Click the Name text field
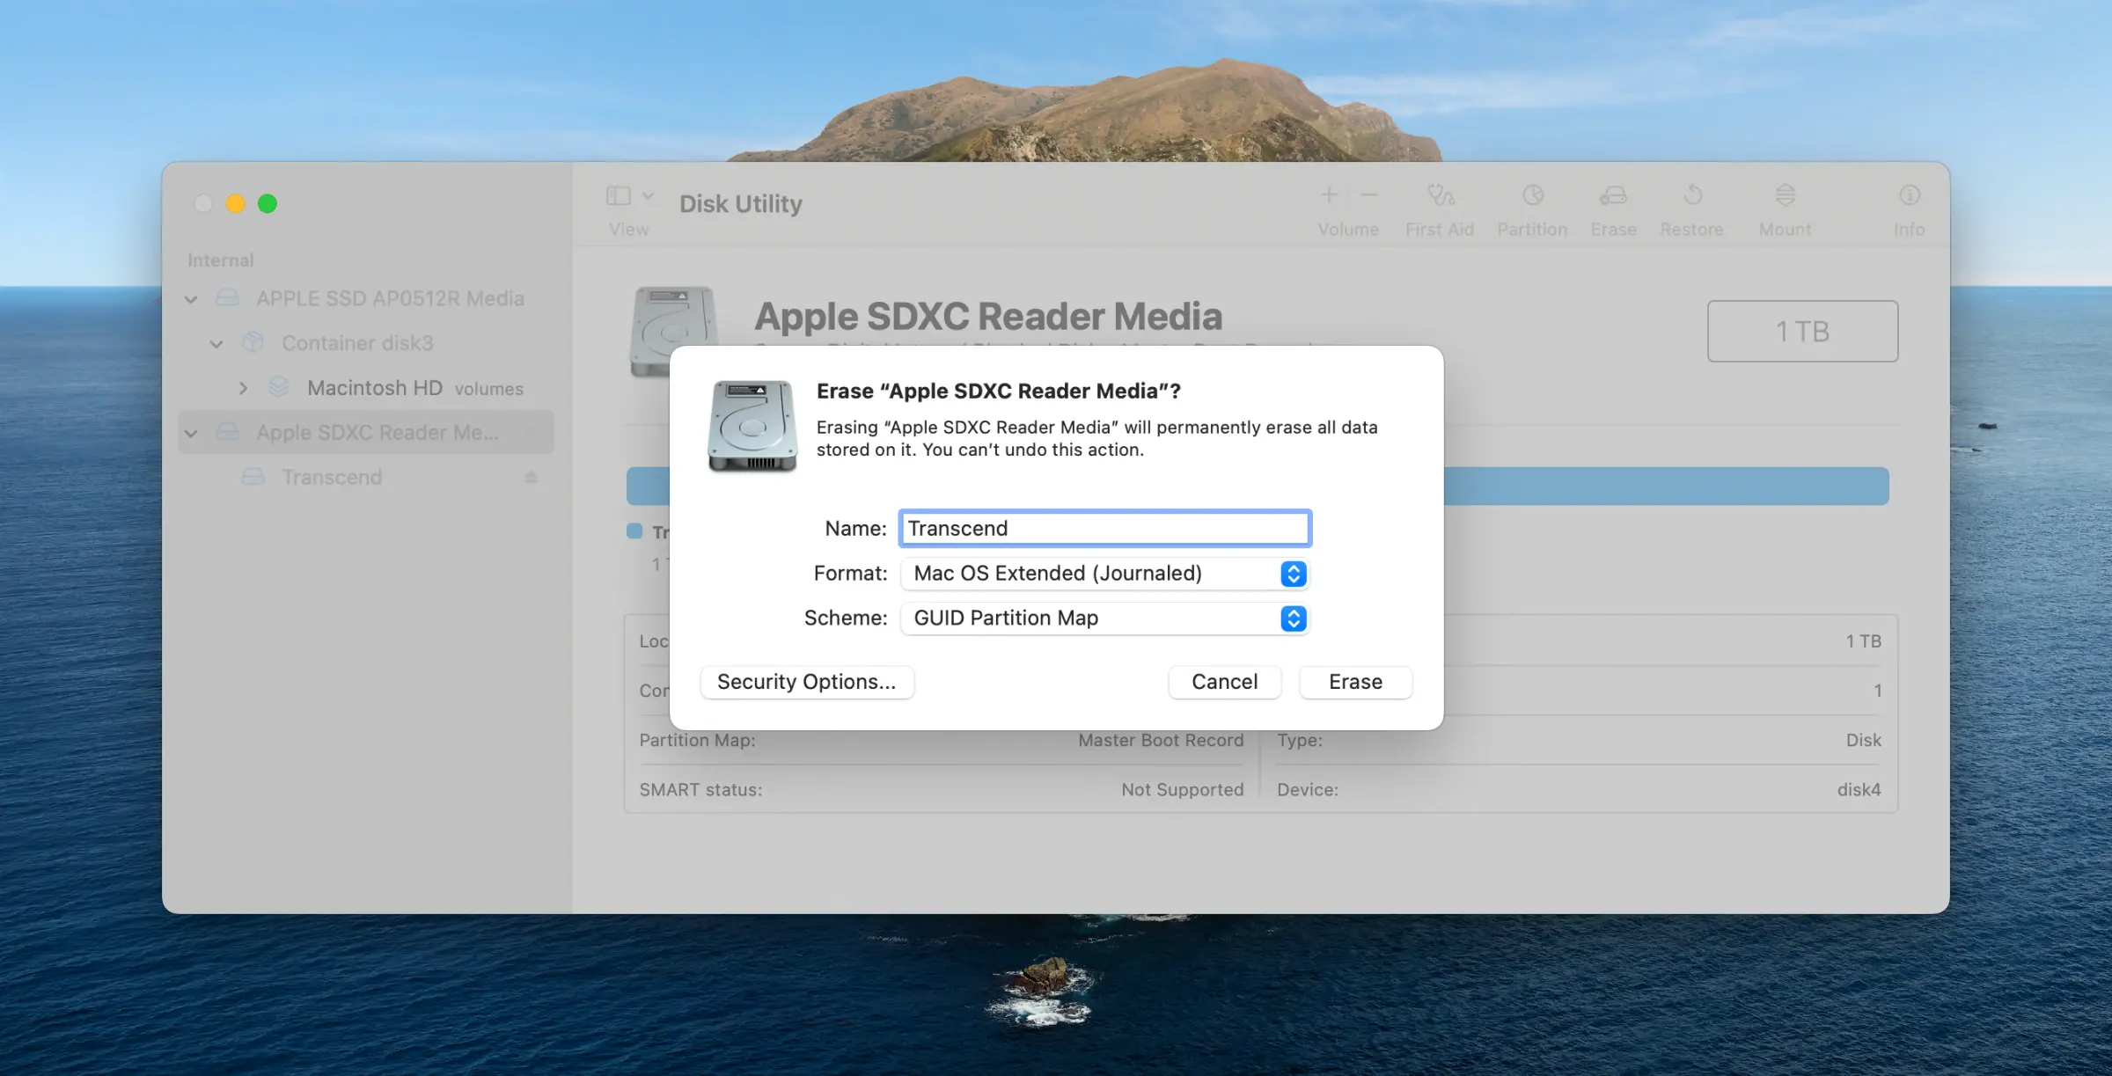 click(1105, 528)
